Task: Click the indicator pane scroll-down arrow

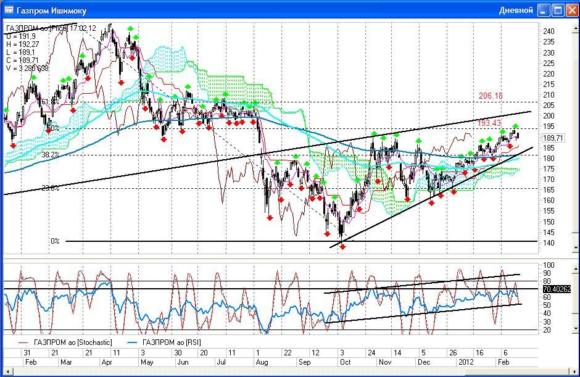Action: click(x=576, y=328)
